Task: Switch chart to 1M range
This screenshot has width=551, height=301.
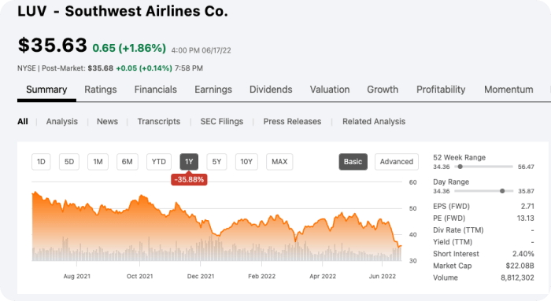Action: (x=98, y=162)
